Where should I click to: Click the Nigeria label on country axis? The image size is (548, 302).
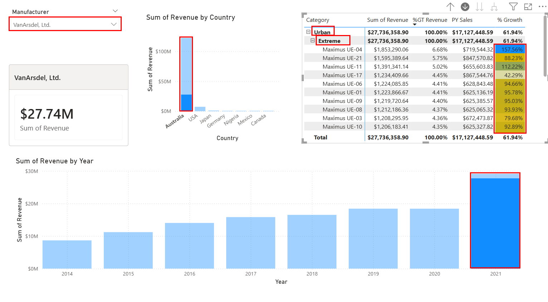point(231,120)
